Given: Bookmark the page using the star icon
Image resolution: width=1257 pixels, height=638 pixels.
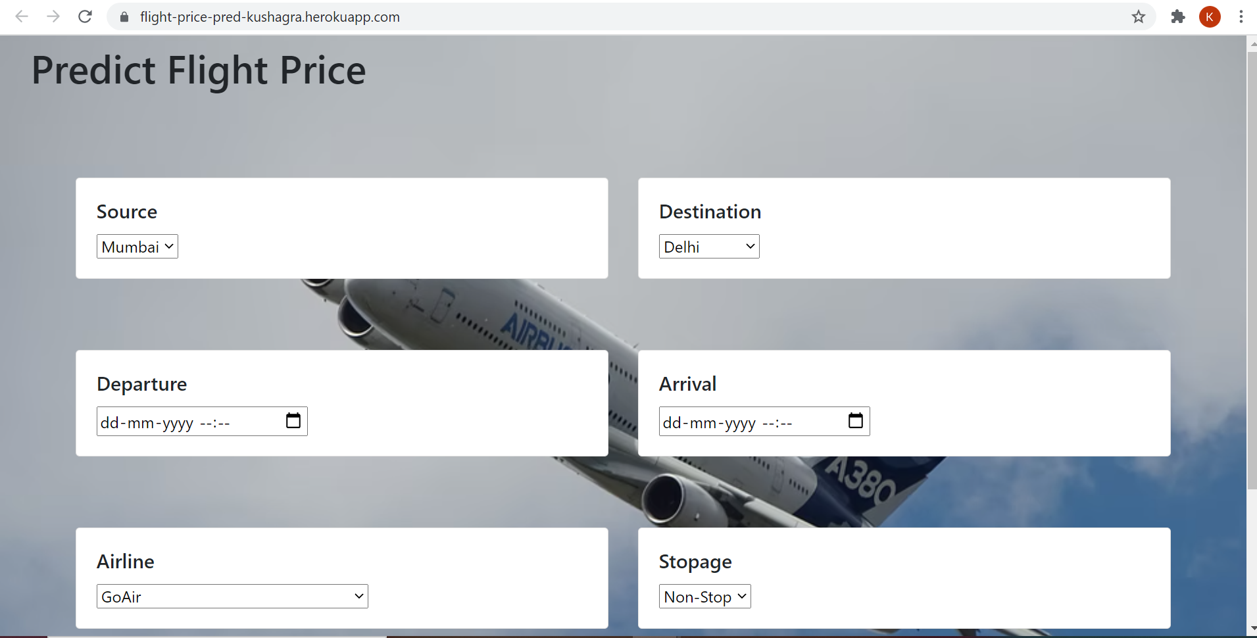Looking at the screenshot, I should [1139, 16].
